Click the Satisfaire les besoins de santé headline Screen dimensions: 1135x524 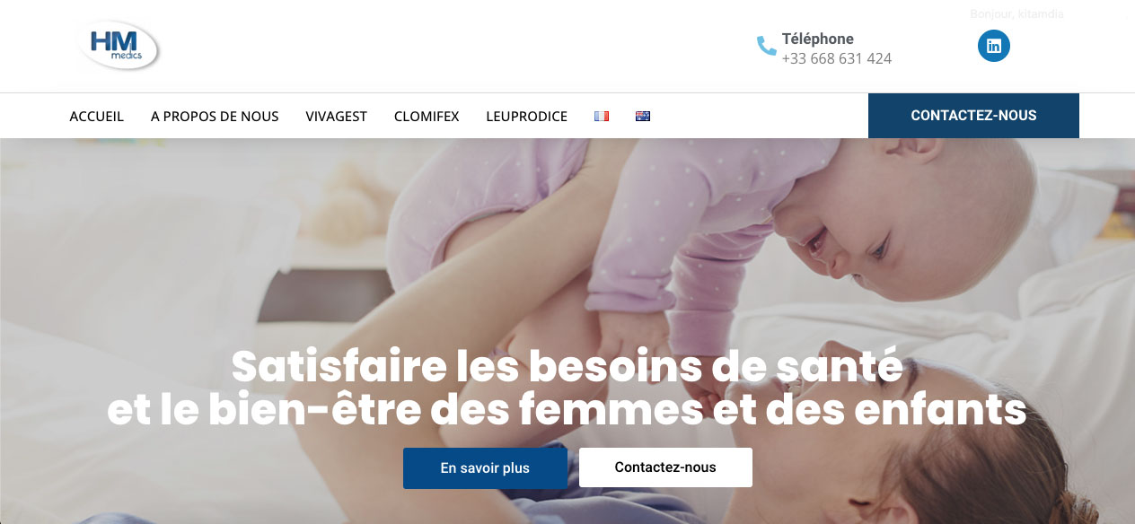point(567,368)
